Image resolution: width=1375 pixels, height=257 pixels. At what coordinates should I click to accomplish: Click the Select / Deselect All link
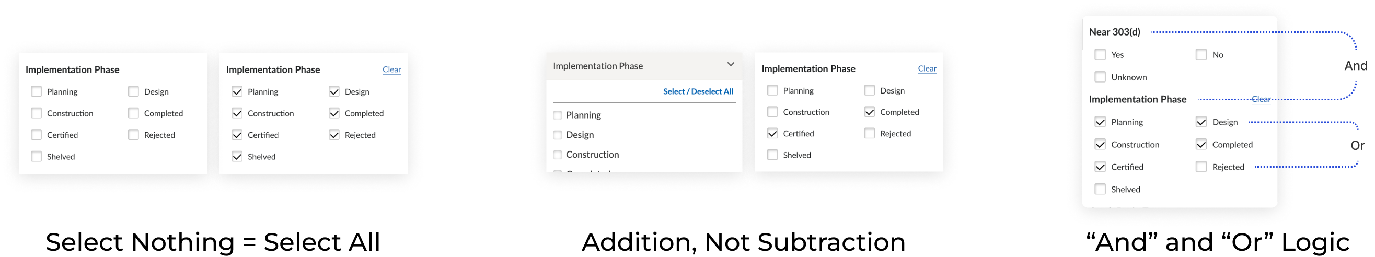(698, 92)
